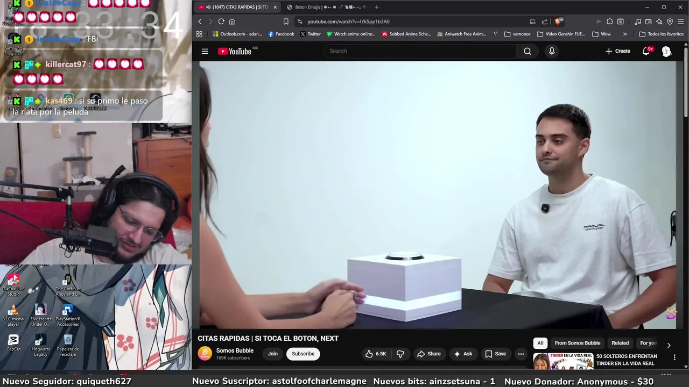This screenshot has height=387, width=689.
Task: Open the apps grid icon in bookmarks bar
Action: coord(199,34)
